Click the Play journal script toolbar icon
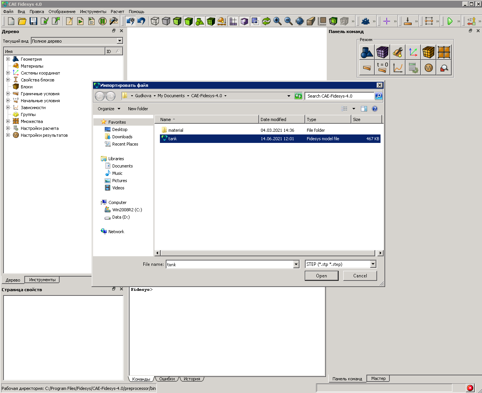This screenshot has width=482, height=393. point(80,21)
